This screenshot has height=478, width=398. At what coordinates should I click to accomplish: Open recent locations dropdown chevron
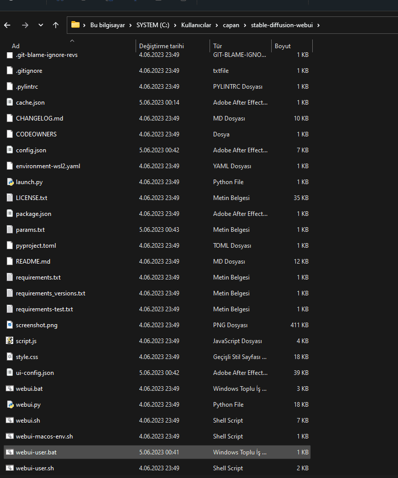41,25
